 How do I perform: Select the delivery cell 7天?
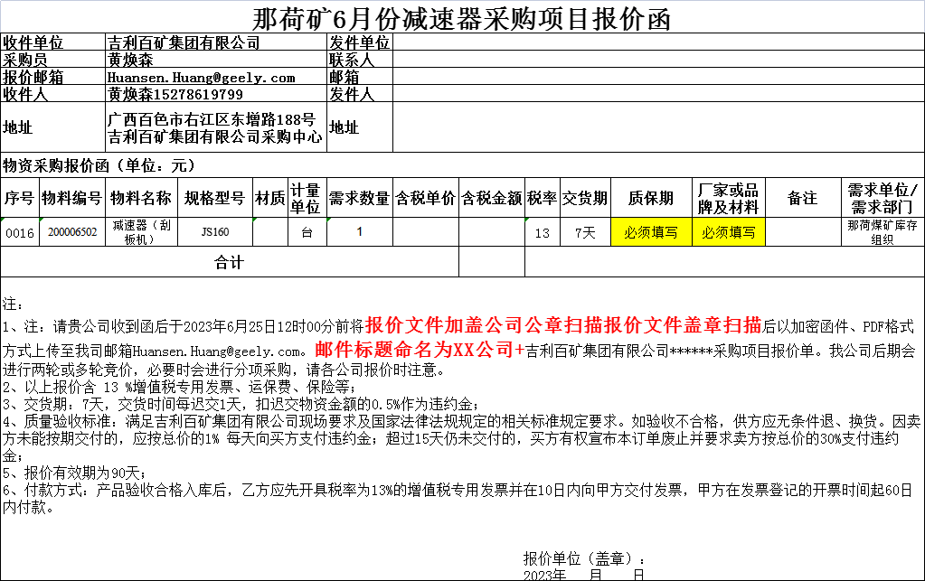click(585, 232)
